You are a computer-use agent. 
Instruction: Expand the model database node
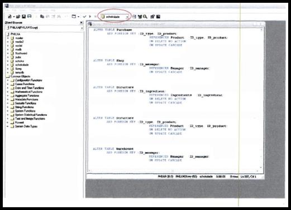click(x=8, y=46)
